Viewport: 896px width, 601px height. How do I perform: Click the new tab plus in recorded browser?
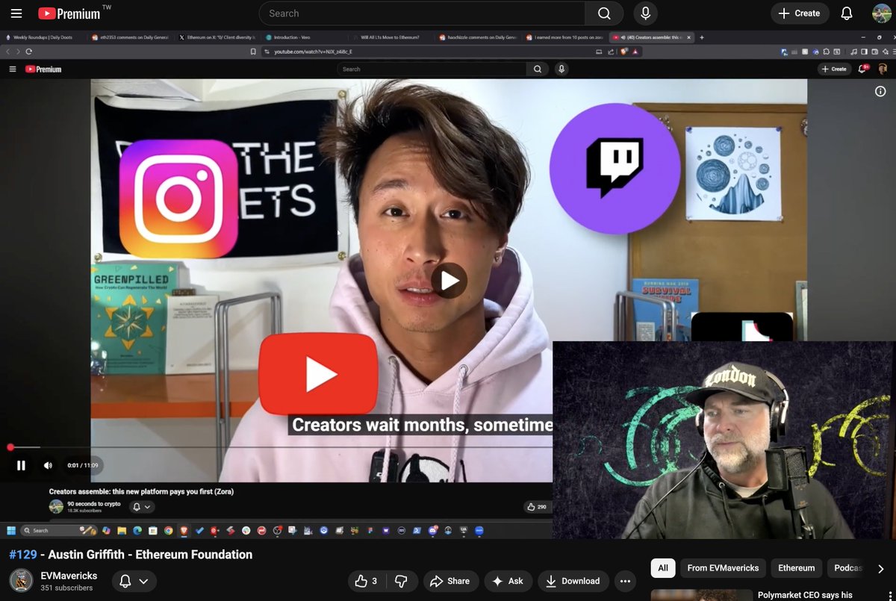(x=702, y=37)
